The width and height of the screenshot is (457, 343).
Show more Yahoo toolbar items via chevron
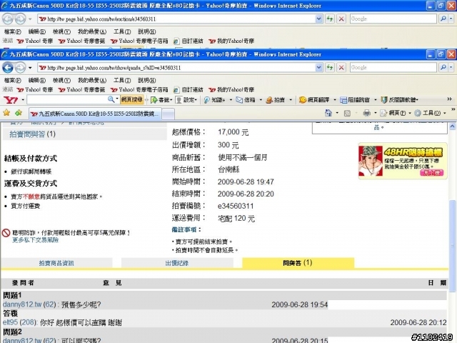coord(449,99)
